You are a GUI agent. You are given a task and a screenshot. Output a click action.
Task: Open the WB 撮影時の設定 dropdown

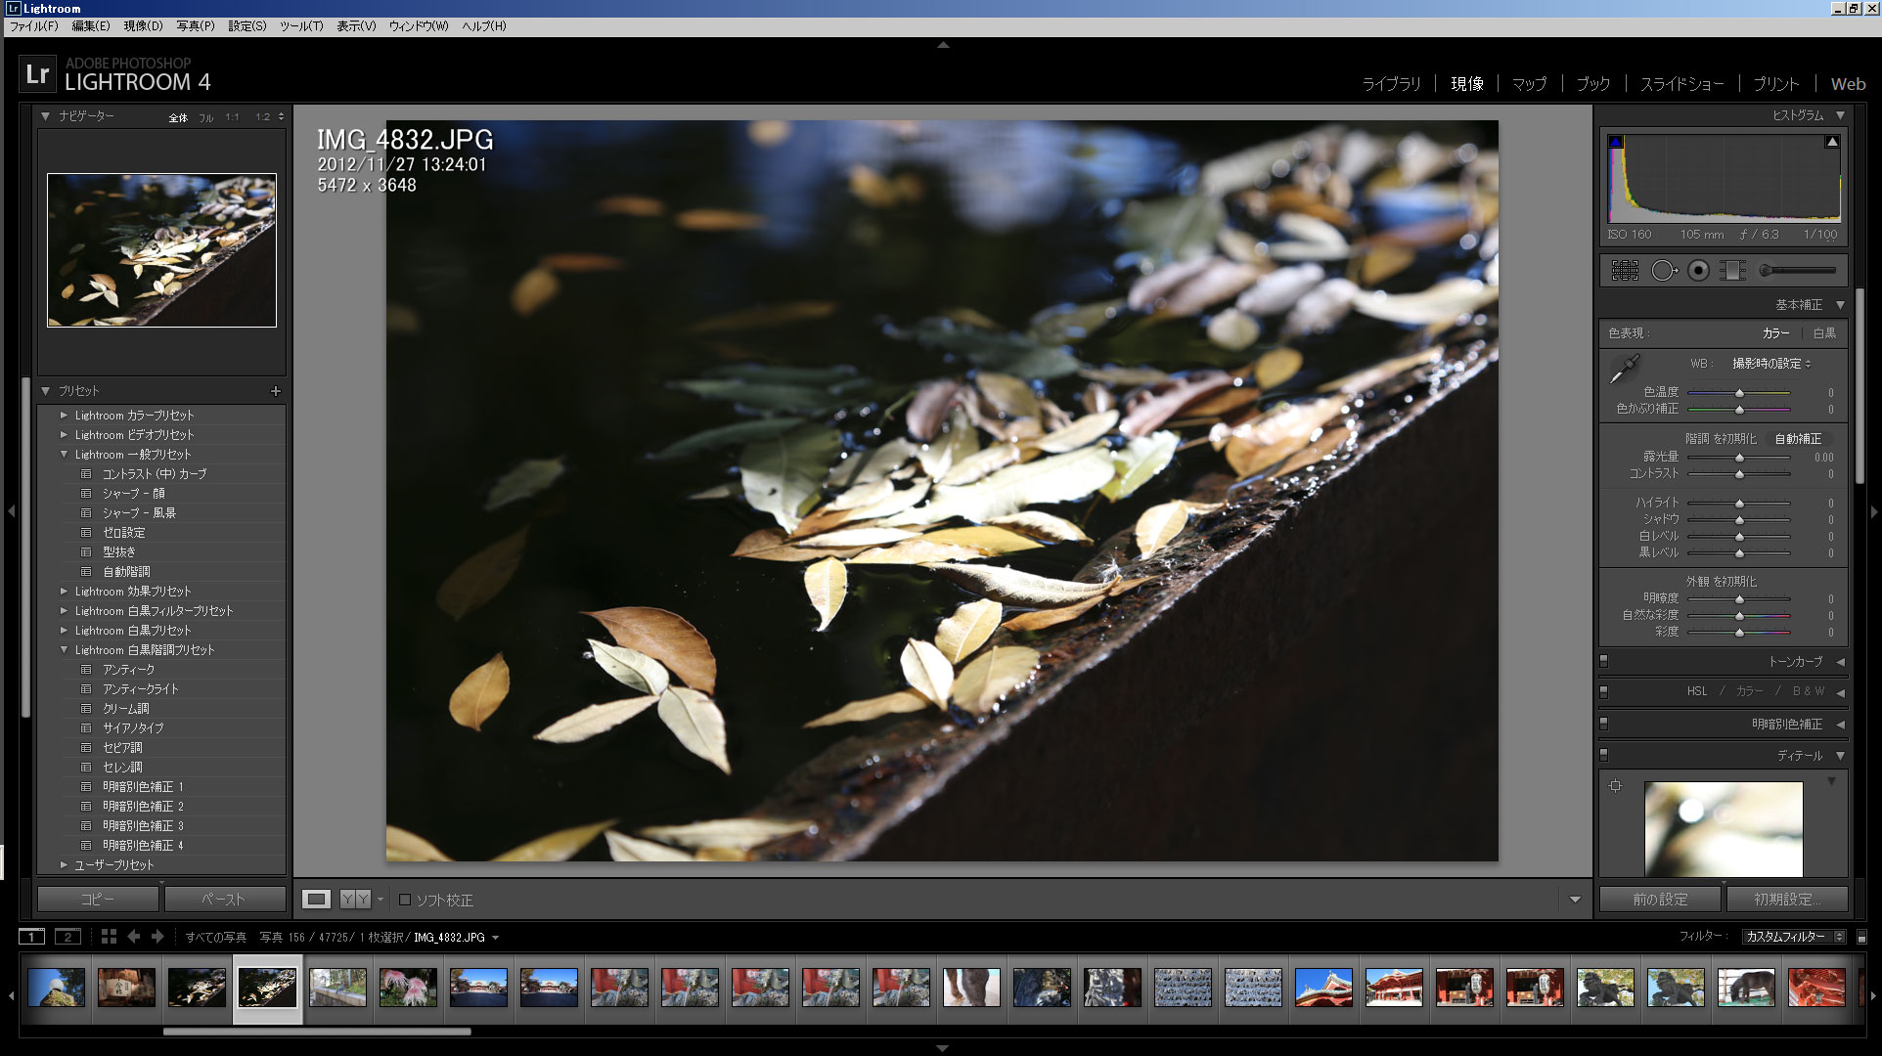coord(1771,364)
